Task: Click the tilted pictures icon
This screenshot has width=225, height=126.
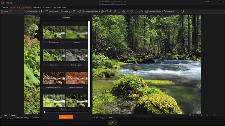Action: tap(102, 11)
